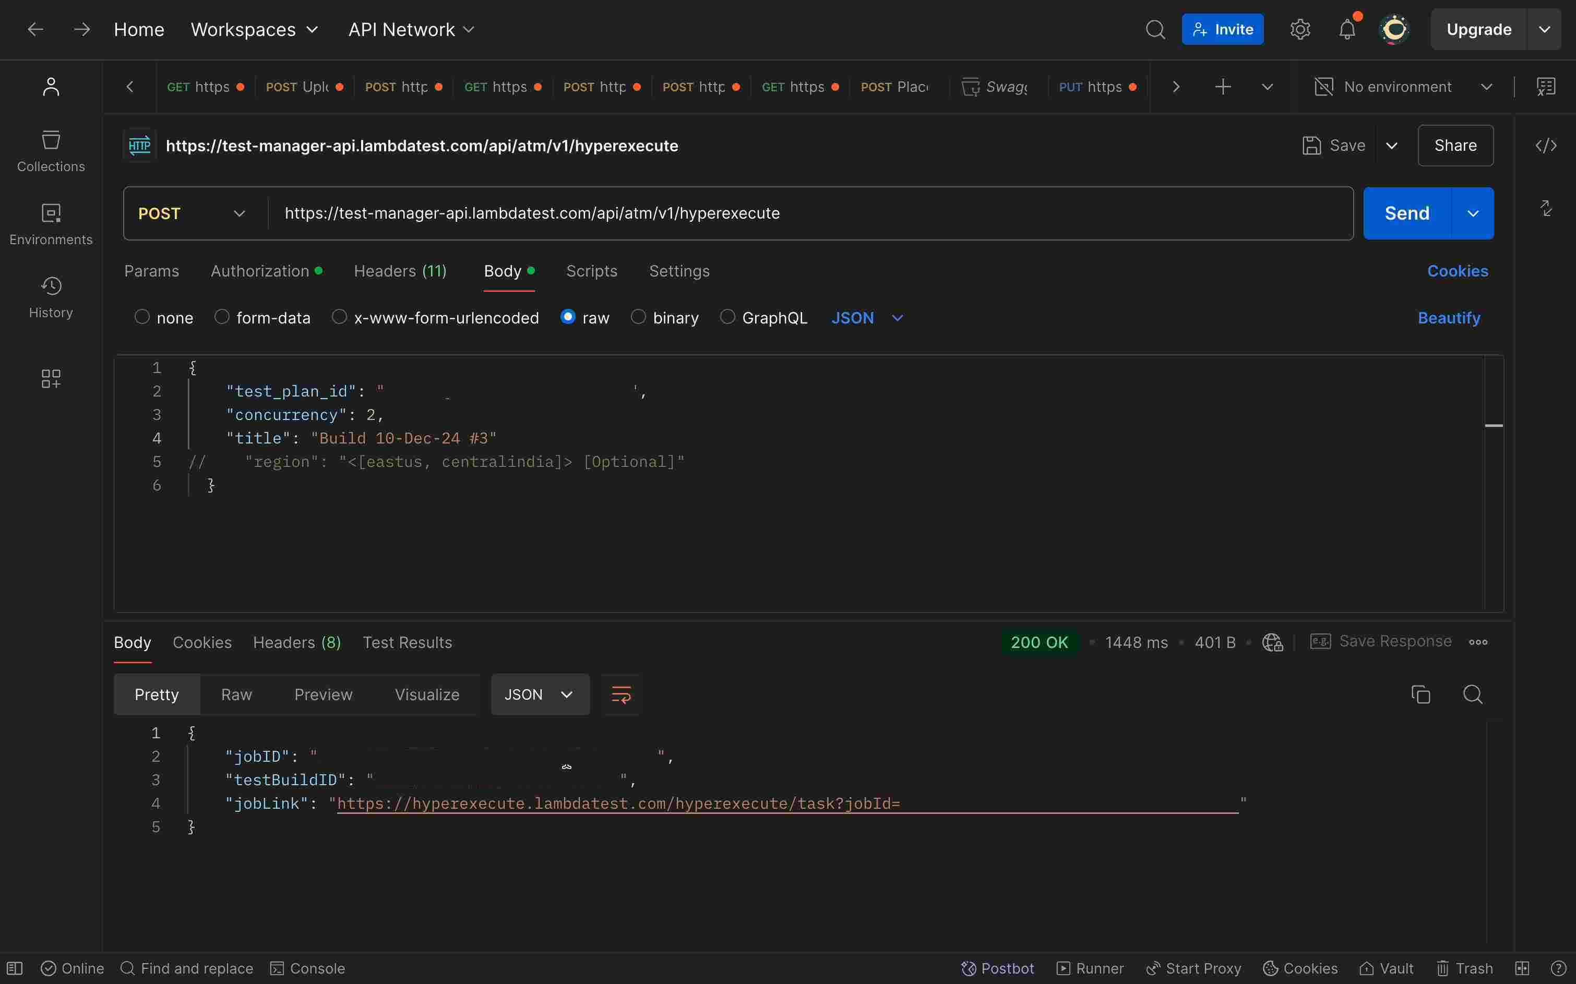
Task: Open the environment quick look icon
Action: (1545, 87)
